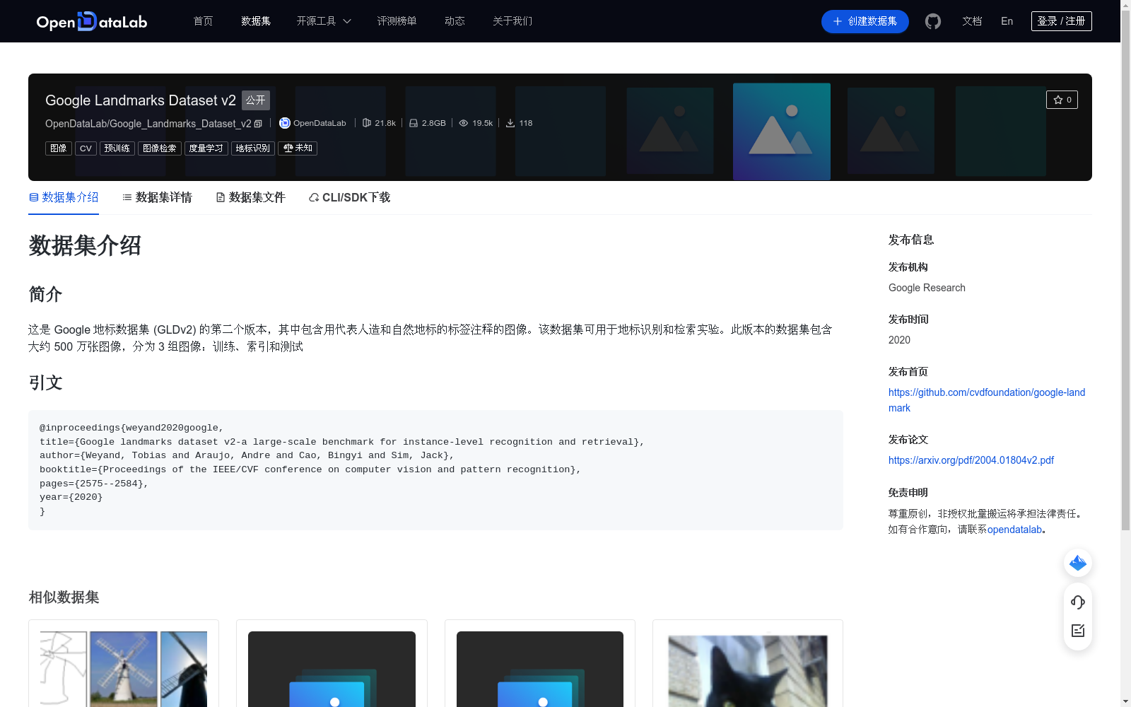Click the 图像检索 tag

(x=160, y=148)
